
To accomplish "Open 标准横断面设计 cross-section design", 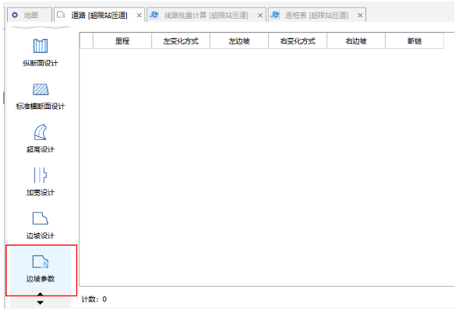I will 41,96.
